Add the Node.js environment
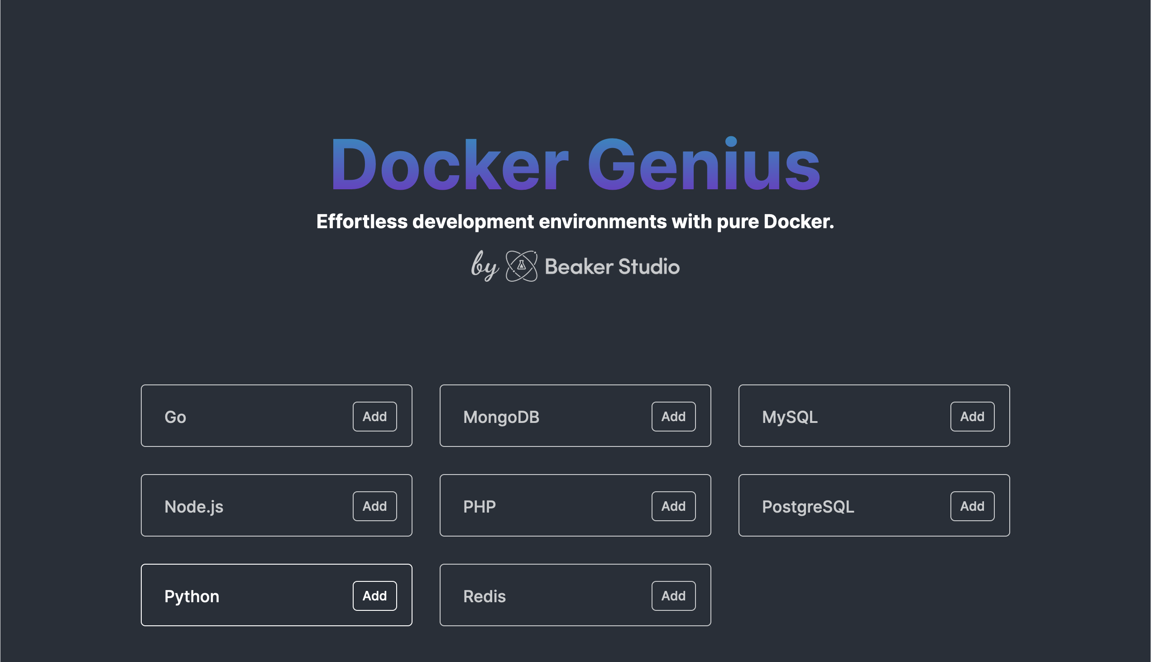1151x662 pixels. 374,506
